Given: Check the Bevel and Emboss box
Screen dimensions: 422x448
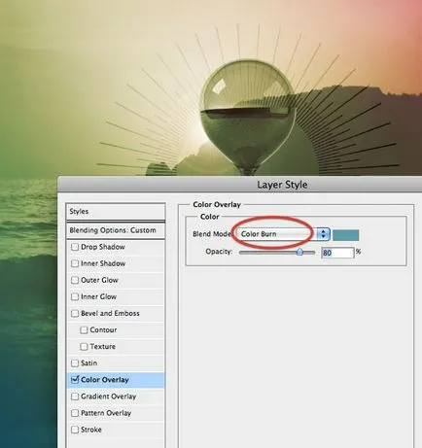Looking at the screenshot, I should (x=75, y=313).
